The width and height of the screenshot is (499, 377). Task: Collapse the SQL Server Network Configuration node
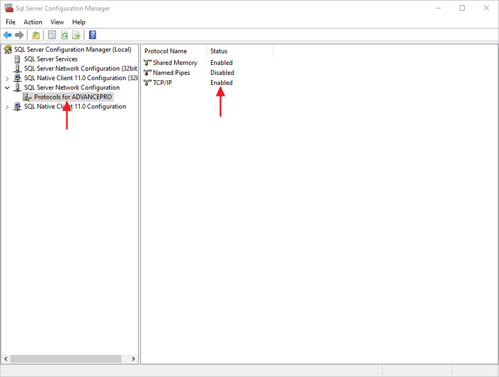tap(7, 88)
